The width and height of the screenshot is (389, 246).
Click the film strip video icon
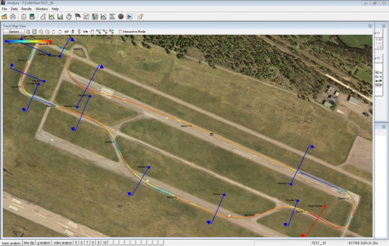coord(112,17)
